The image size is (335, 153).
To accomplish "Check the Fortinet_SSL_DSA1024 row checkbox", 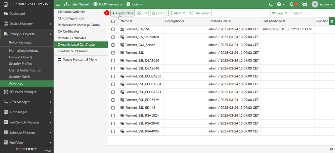I will point(113,60).
